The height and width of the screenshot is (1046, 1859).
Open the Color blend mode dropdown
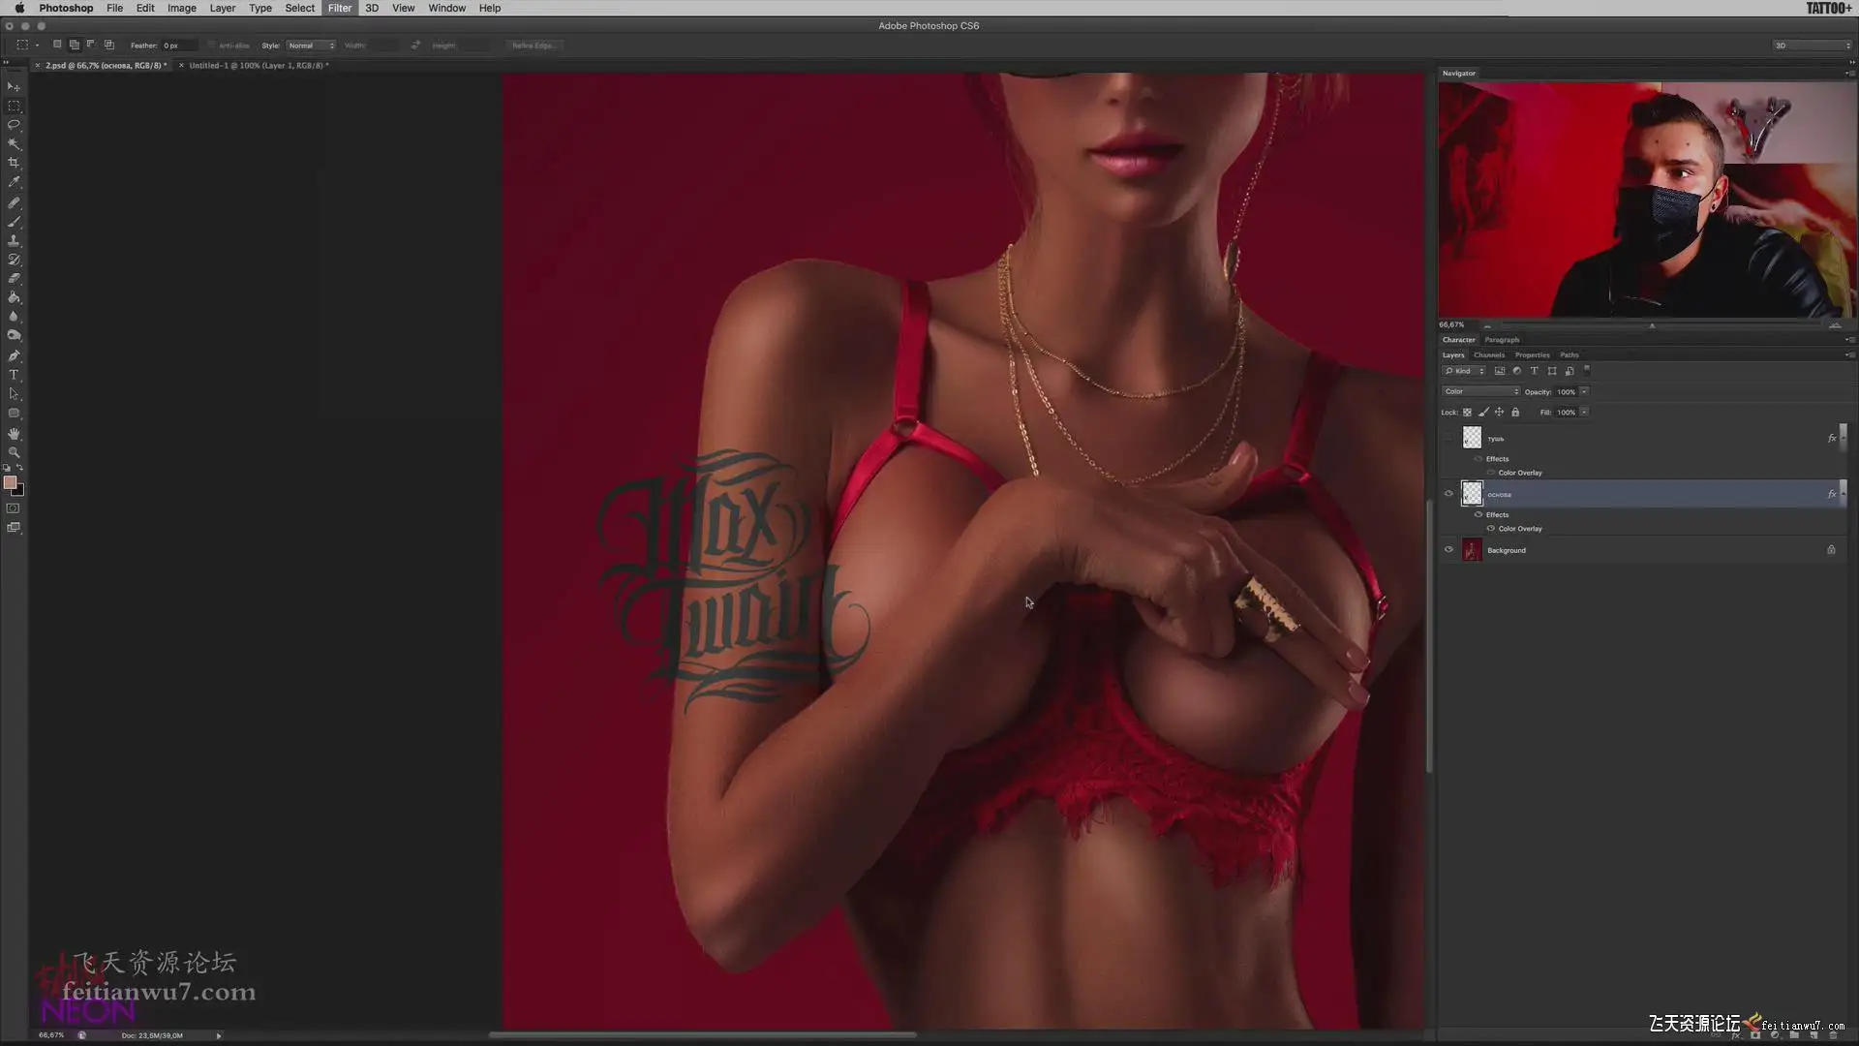click(x=1480, y=391)
